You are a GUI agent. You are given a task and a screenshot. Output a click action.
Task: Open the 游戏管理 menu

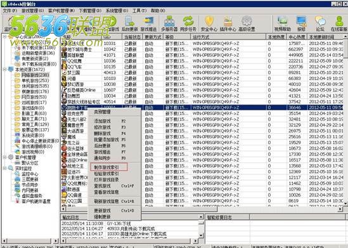pos(32,10)
